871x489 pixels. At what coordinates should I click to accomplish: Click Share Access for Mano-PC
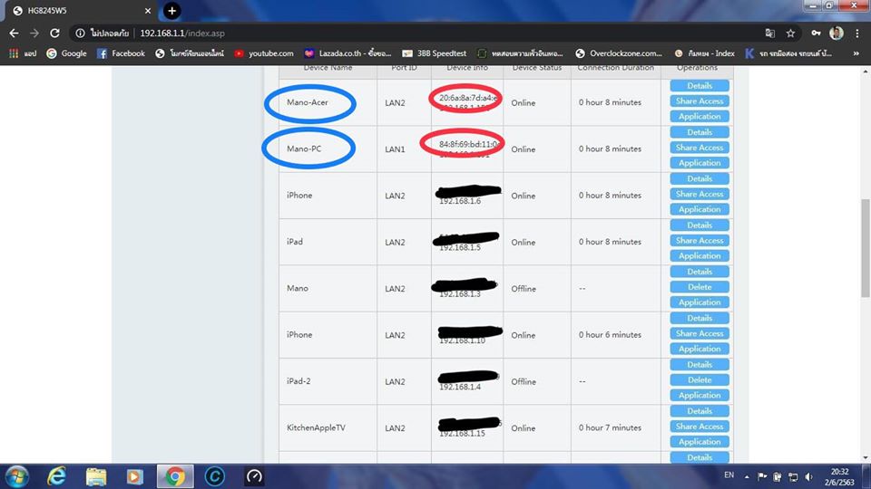tap(700, 148)
